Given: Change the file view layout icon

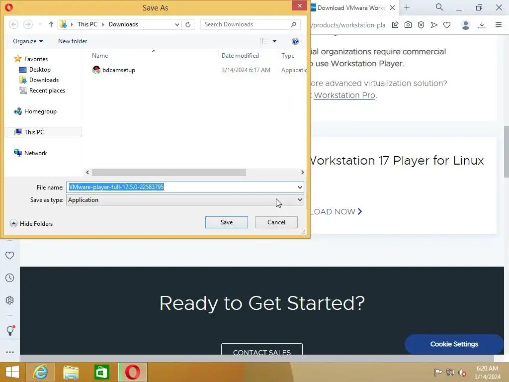Looking at the screenshot, I should tap(263, 41).
